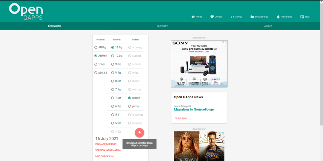Image resolution: width=323 pixels, height=161 pixels.
Task: Select Android 5.1 radio button
Action: (113, 115)
